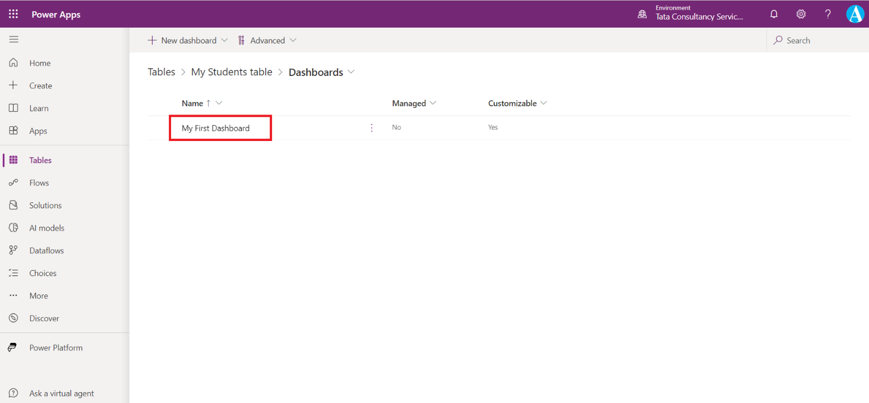Open Ask a virtual agent
Image resolution: width=869 pixels, height=403 pixels.
pos(61,393)
